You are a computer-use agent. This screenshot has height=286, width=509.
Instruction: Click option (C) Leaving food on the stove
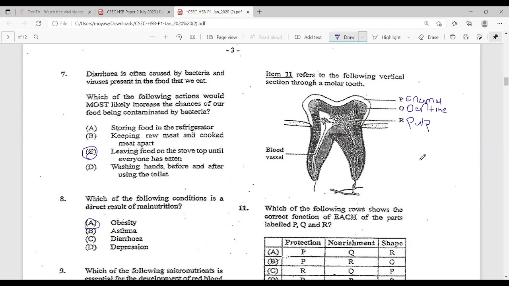154,155
